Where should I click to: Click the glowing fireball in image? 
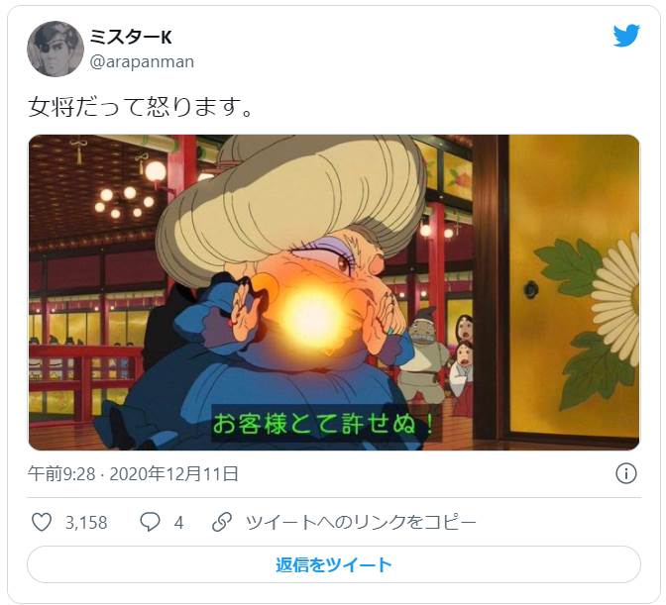tap(312, 316)
